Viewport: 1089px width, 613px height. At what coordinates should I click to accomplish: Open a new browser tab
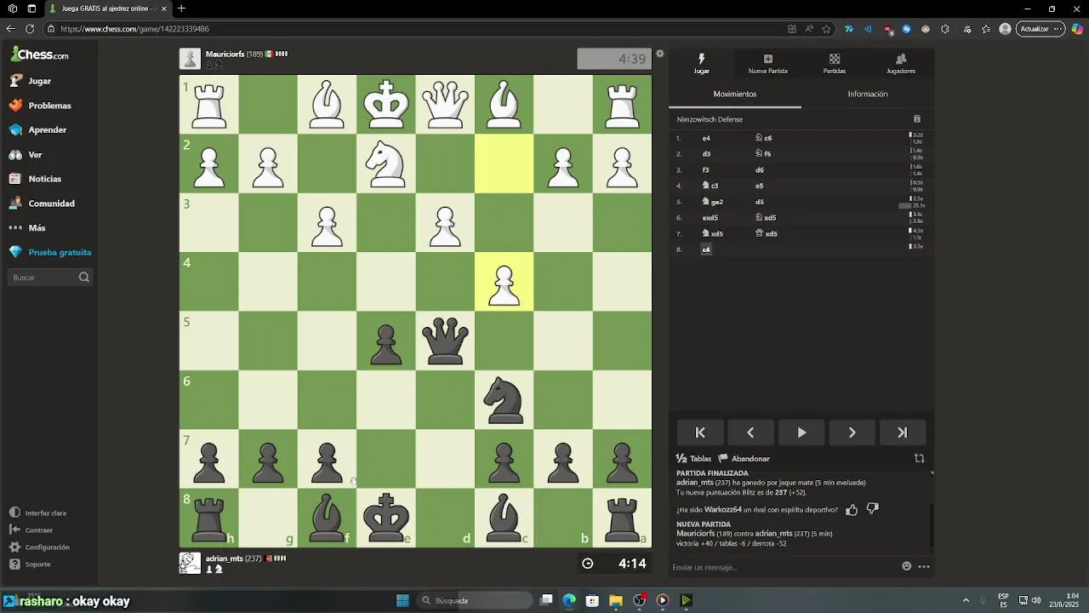(x=181, y=9)
